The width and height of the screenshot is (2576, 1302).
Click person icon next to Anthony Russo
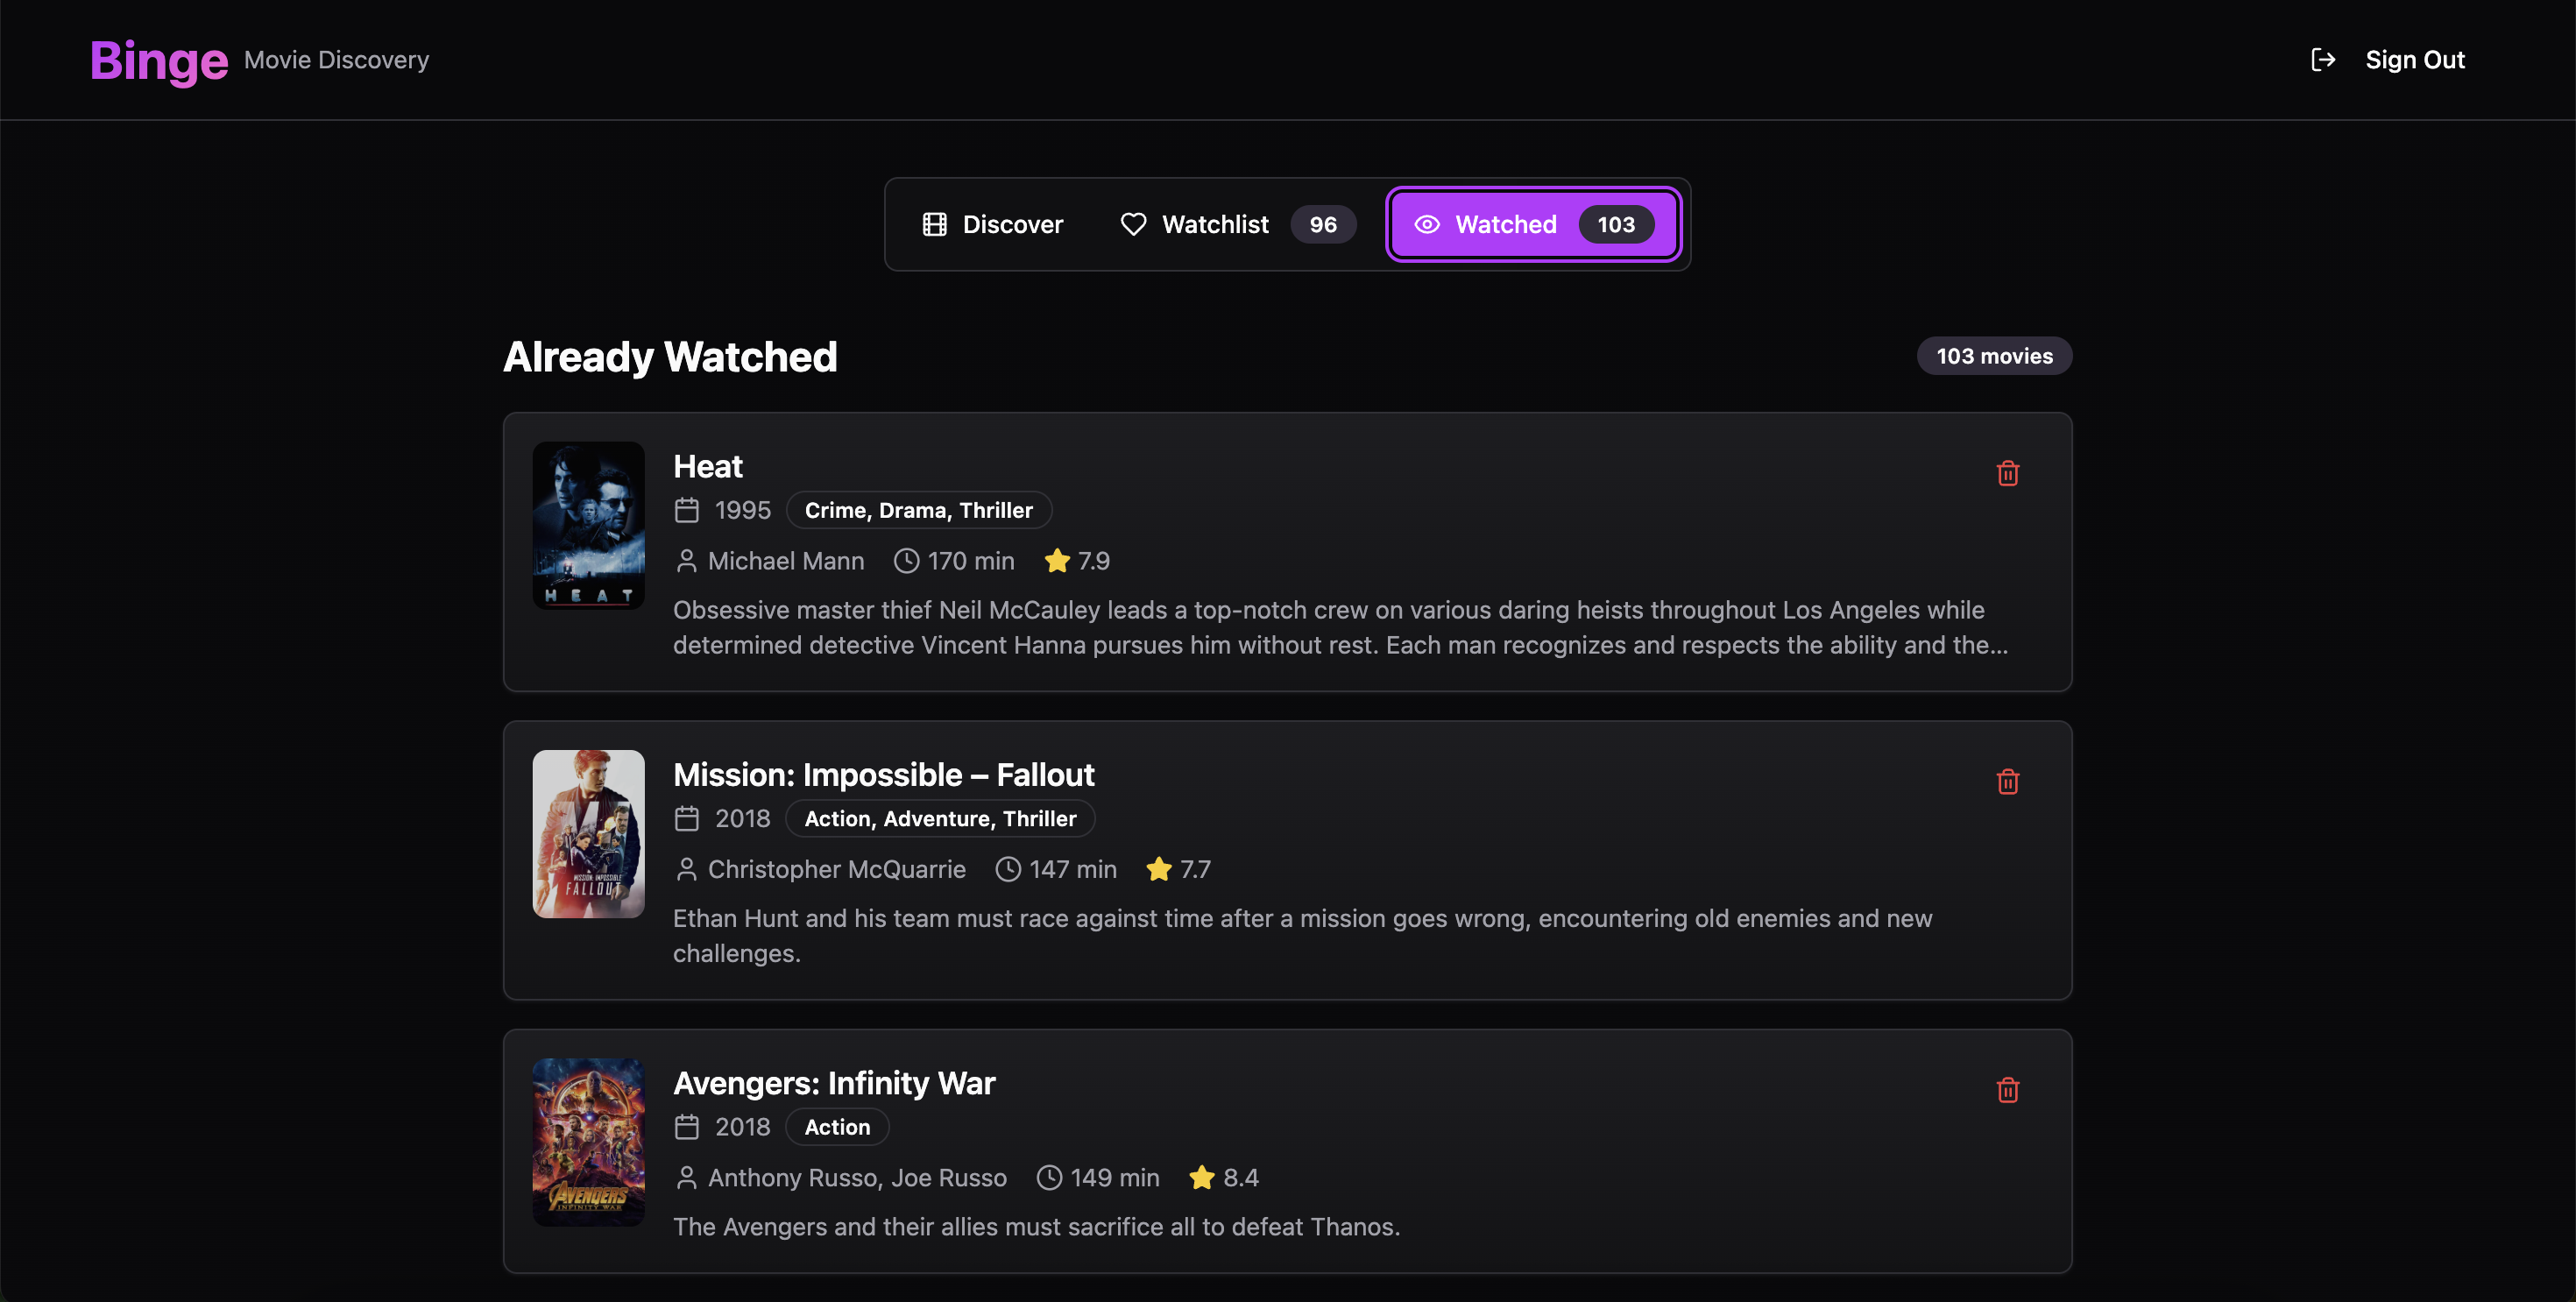pyautogui.click(x=686, y=1177)
